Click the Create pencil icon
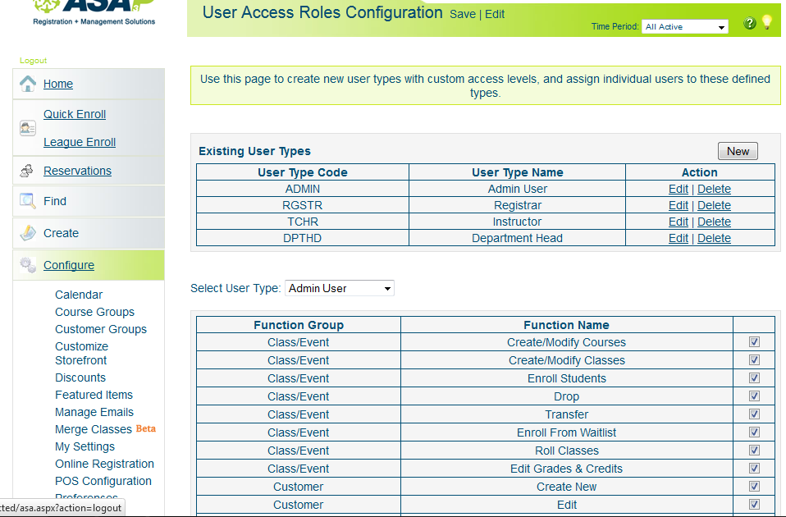The image size is (786, 517). coord(28,233)
